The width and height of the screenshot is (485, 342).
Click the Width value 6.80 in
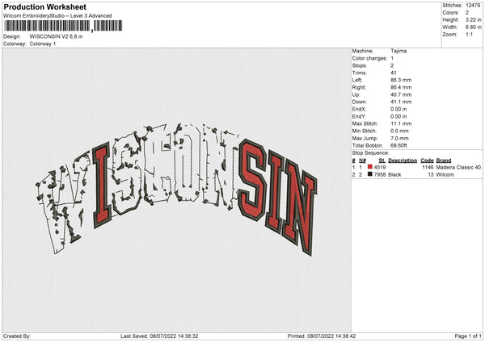click(x=473, y=27)
